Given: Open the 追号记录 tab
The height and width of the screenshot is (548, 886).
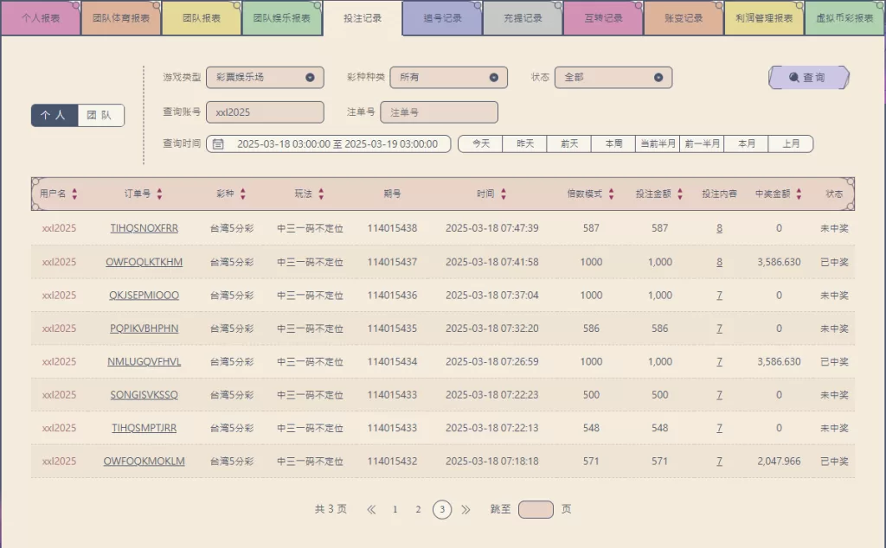Looking at the screenshot, I should (442, 18).
